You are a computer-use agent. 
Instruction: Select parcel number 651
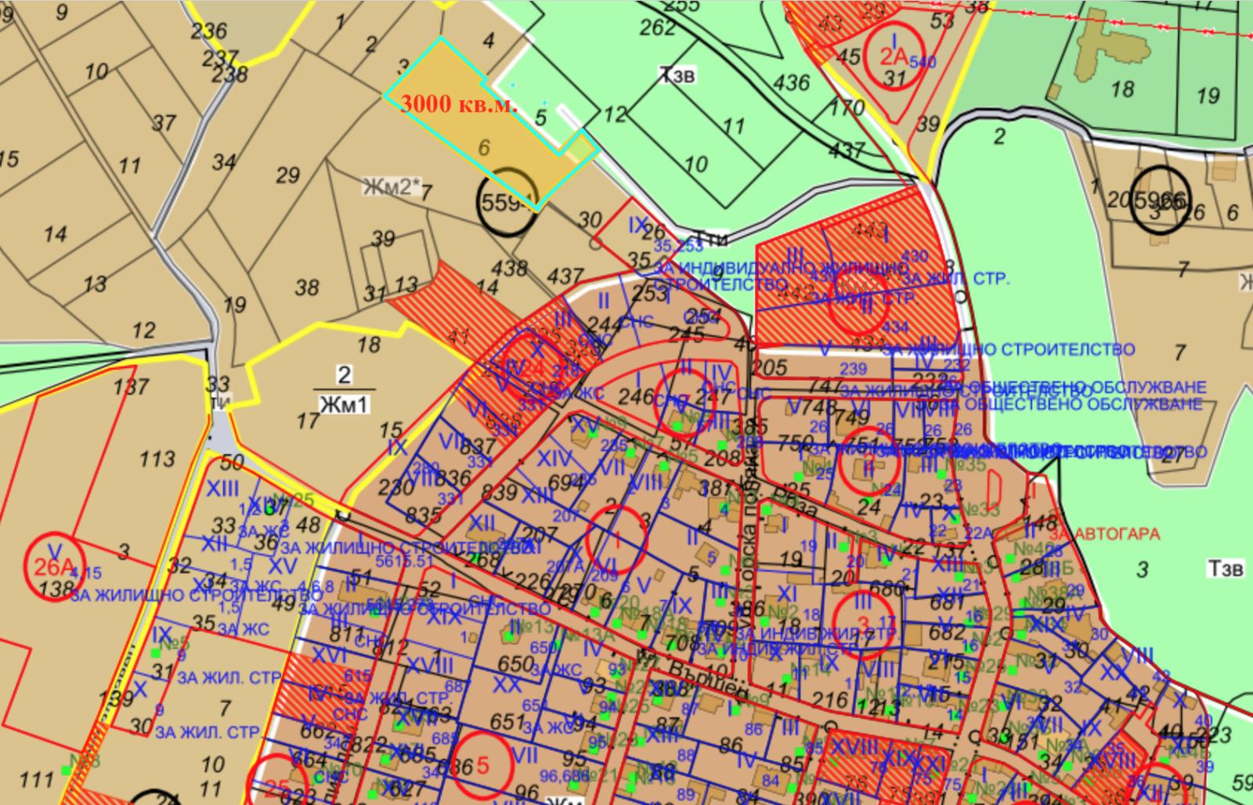pos(507,721)
